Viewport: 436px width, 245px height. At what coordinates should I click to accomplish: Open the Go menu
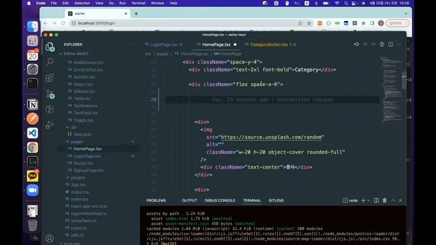coord(111,3)
